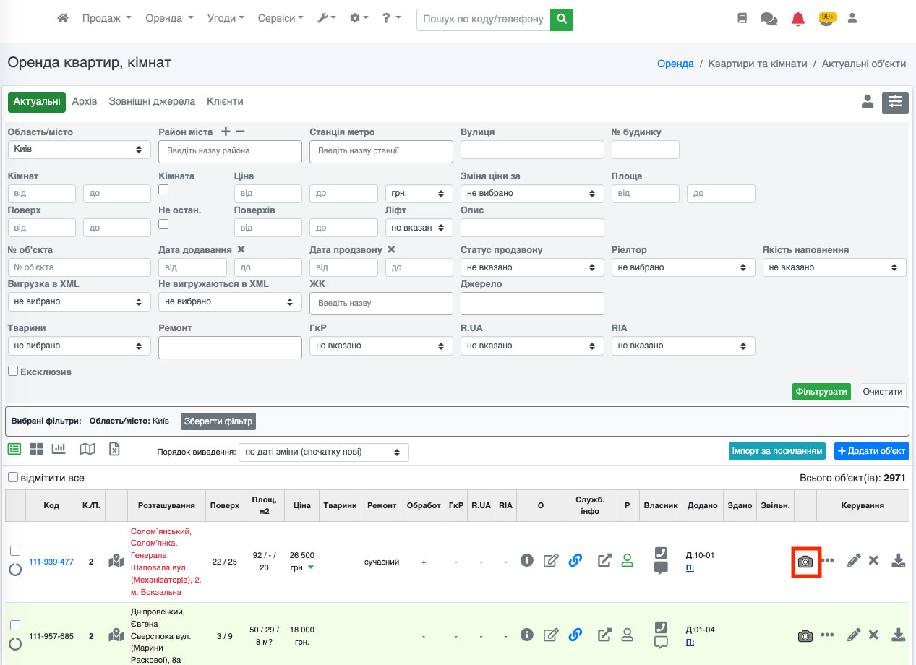Click the home icon in navbar
This screenshot has width=916, height=665.
[x=63, y=18]
